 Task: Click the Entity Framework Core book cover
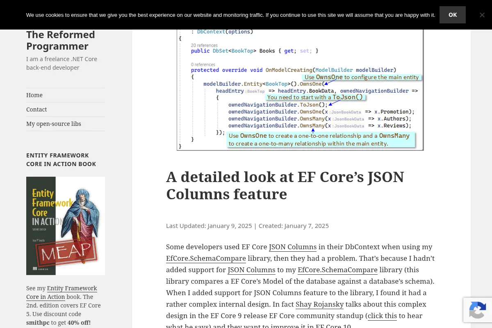pos(66,226)
